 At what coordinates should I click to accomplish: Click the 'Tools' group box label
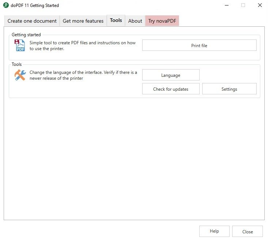click(16, 64)
